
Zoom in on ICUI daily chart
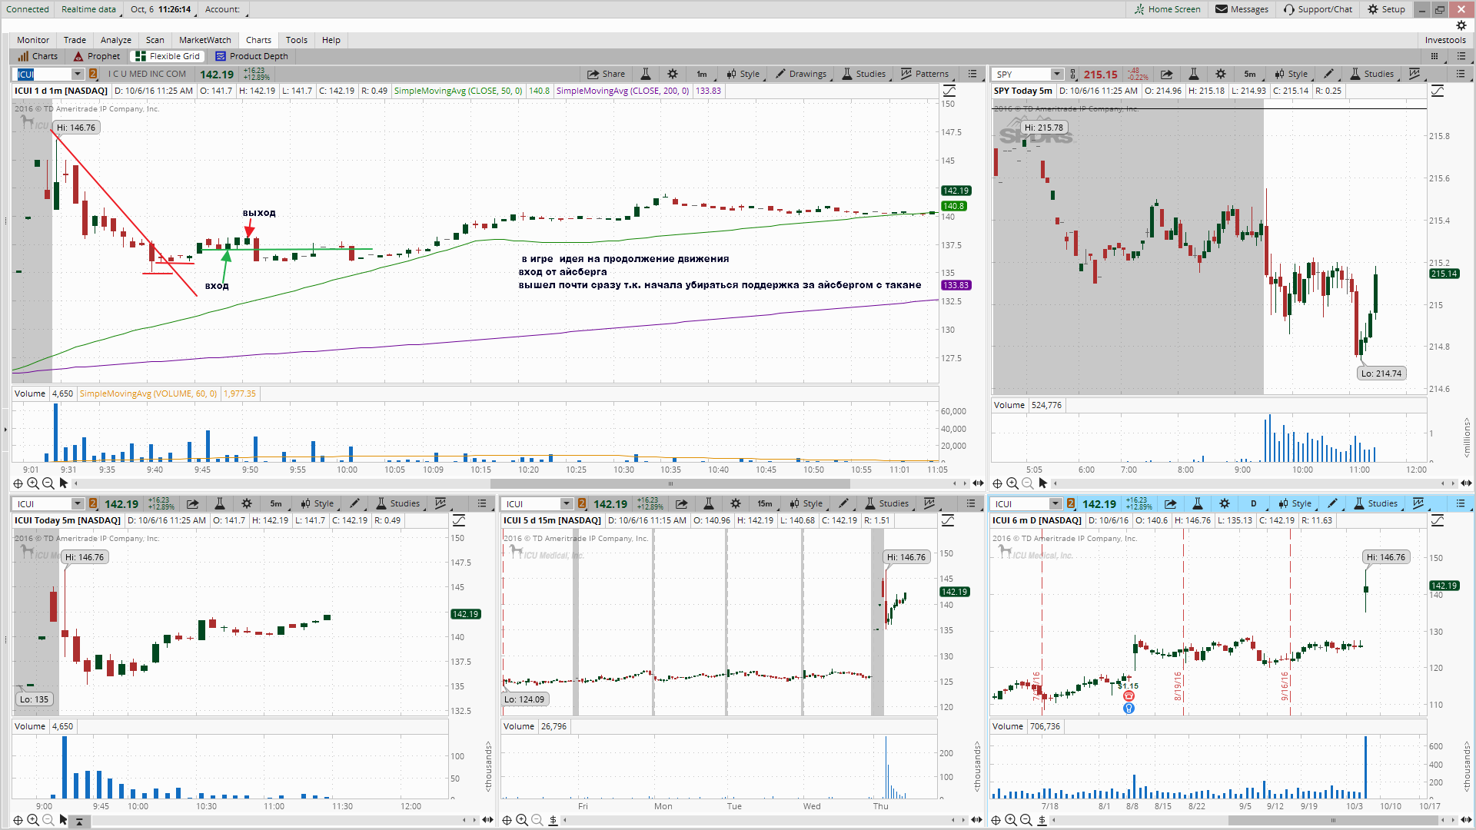(x=1011, y=820)
